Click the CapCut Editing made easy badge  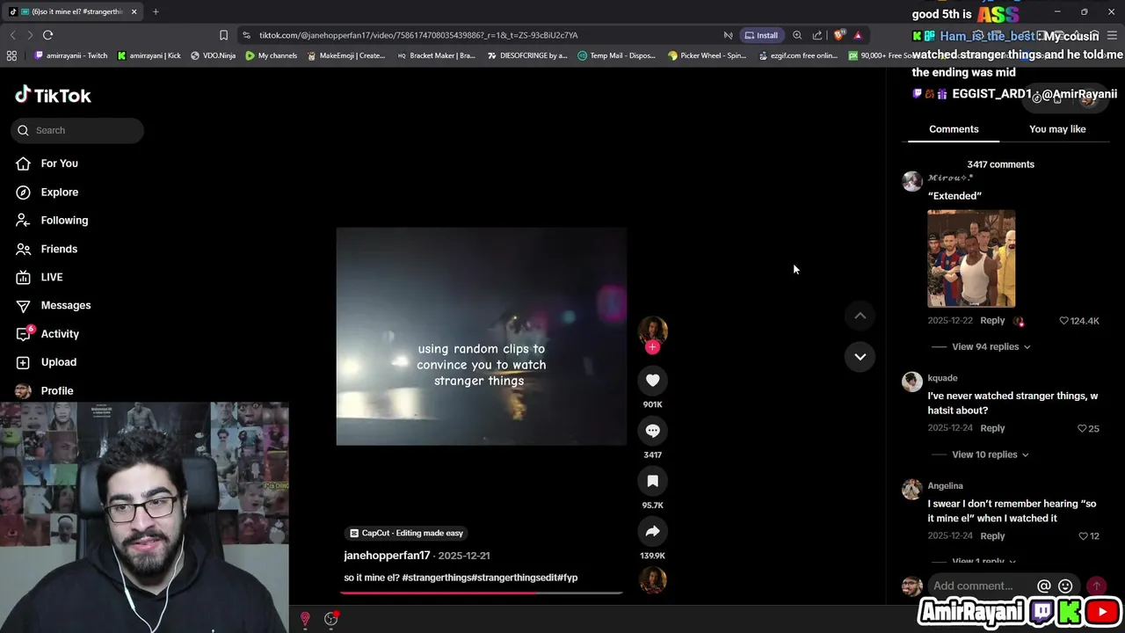(x=405, y=533)
